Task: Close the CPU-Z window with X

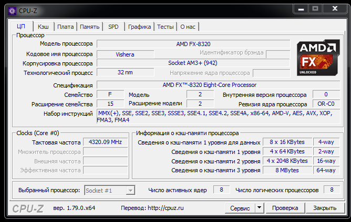Action: click(335, 9)
